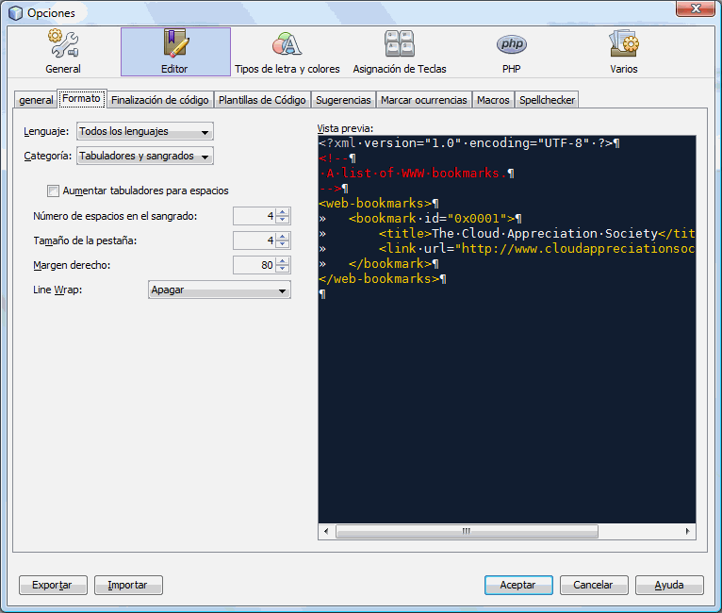
Task: Click the link url preview line
Action: (536, 249)
